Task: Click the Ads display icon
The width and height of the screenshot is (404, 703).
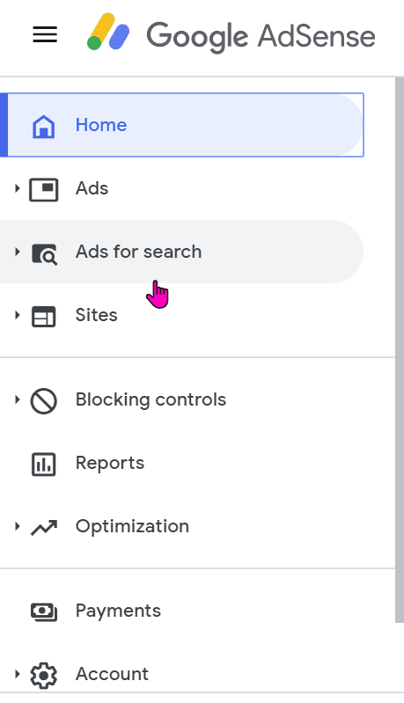Action: 43,189
